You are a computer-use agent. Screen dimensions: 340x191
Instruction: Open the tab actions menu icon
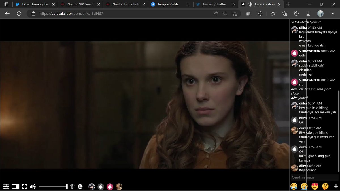click(x=6, y=4)
